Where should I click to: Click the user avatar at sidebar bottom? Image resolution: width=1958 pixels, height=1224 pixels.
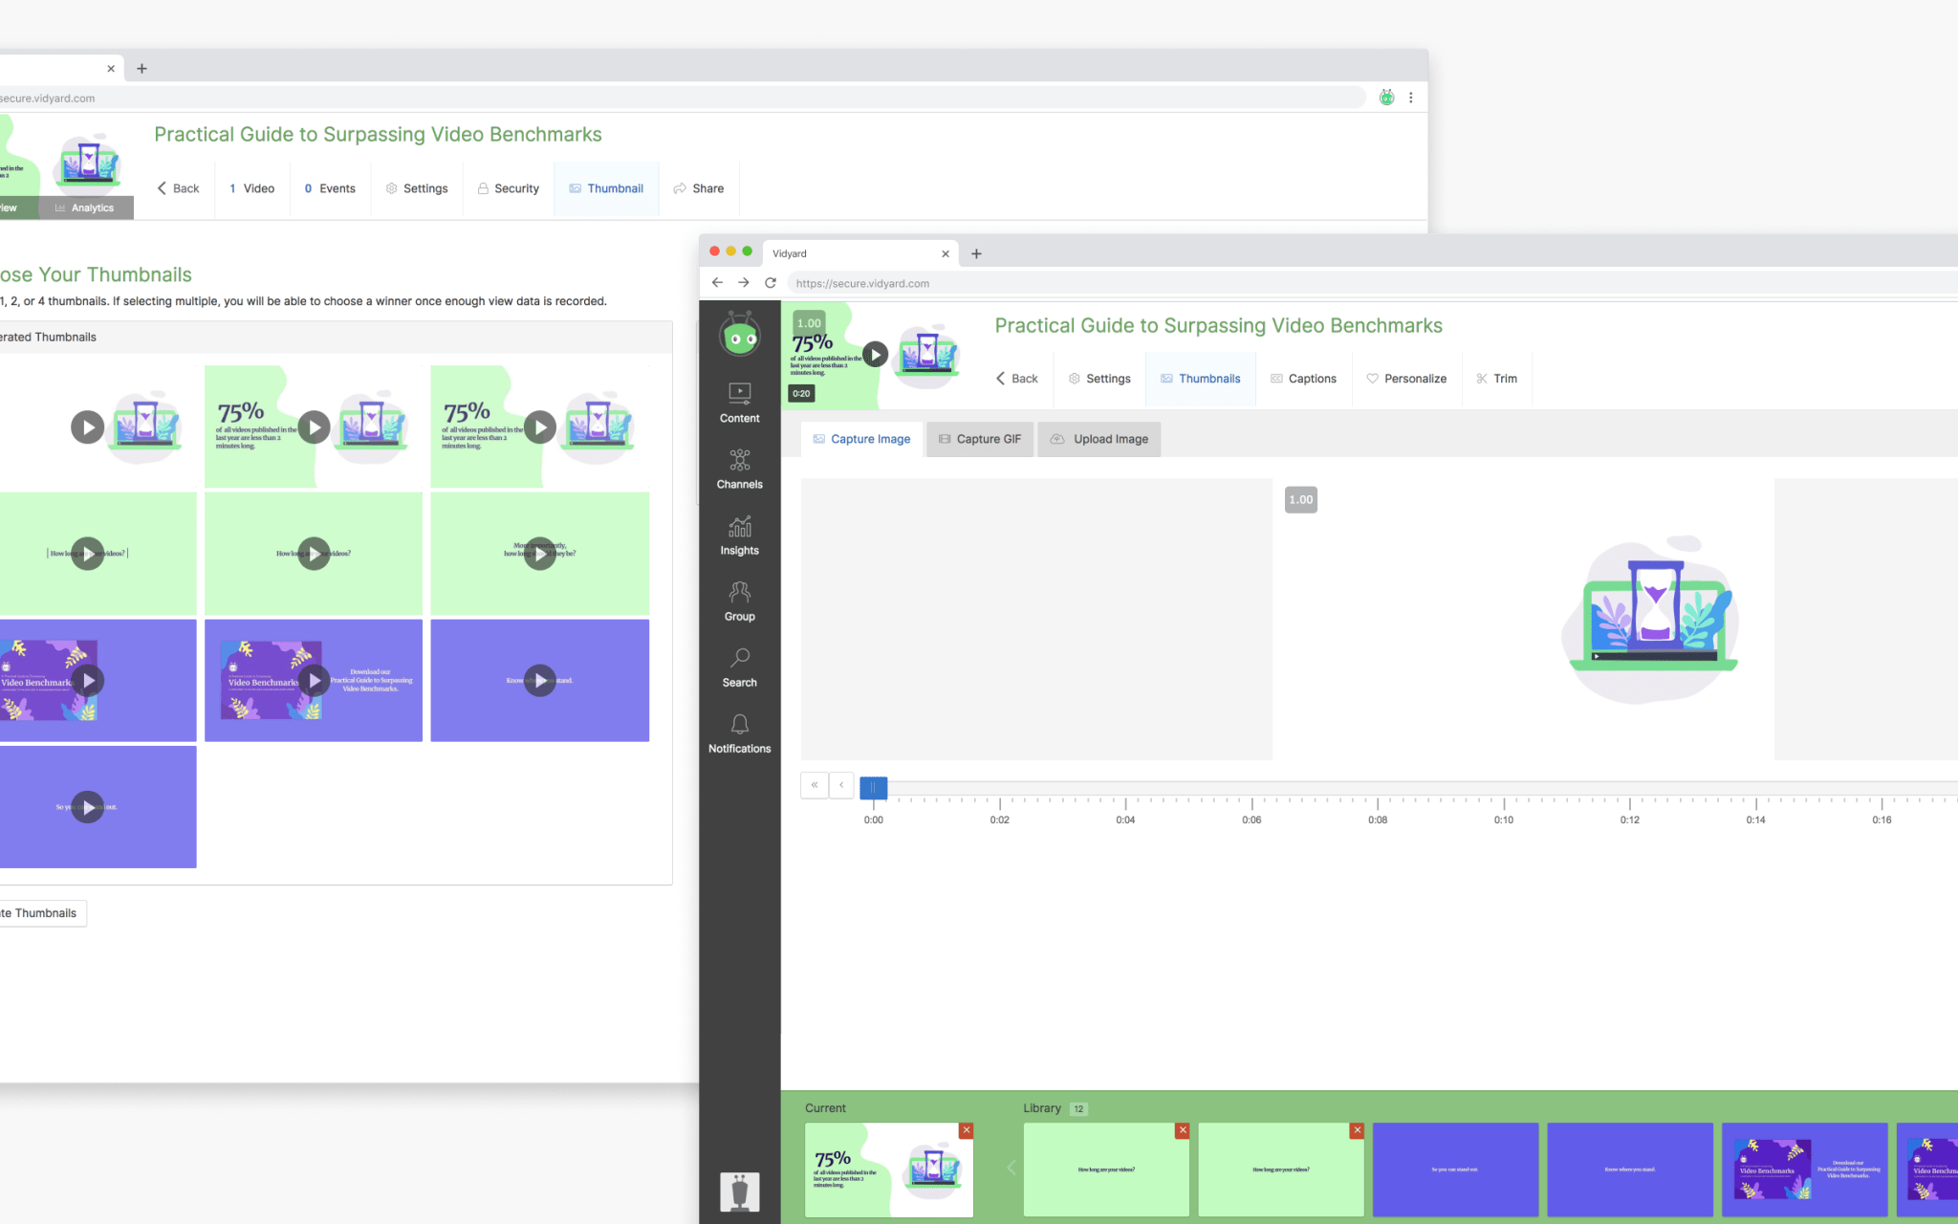pos(740,1191)
